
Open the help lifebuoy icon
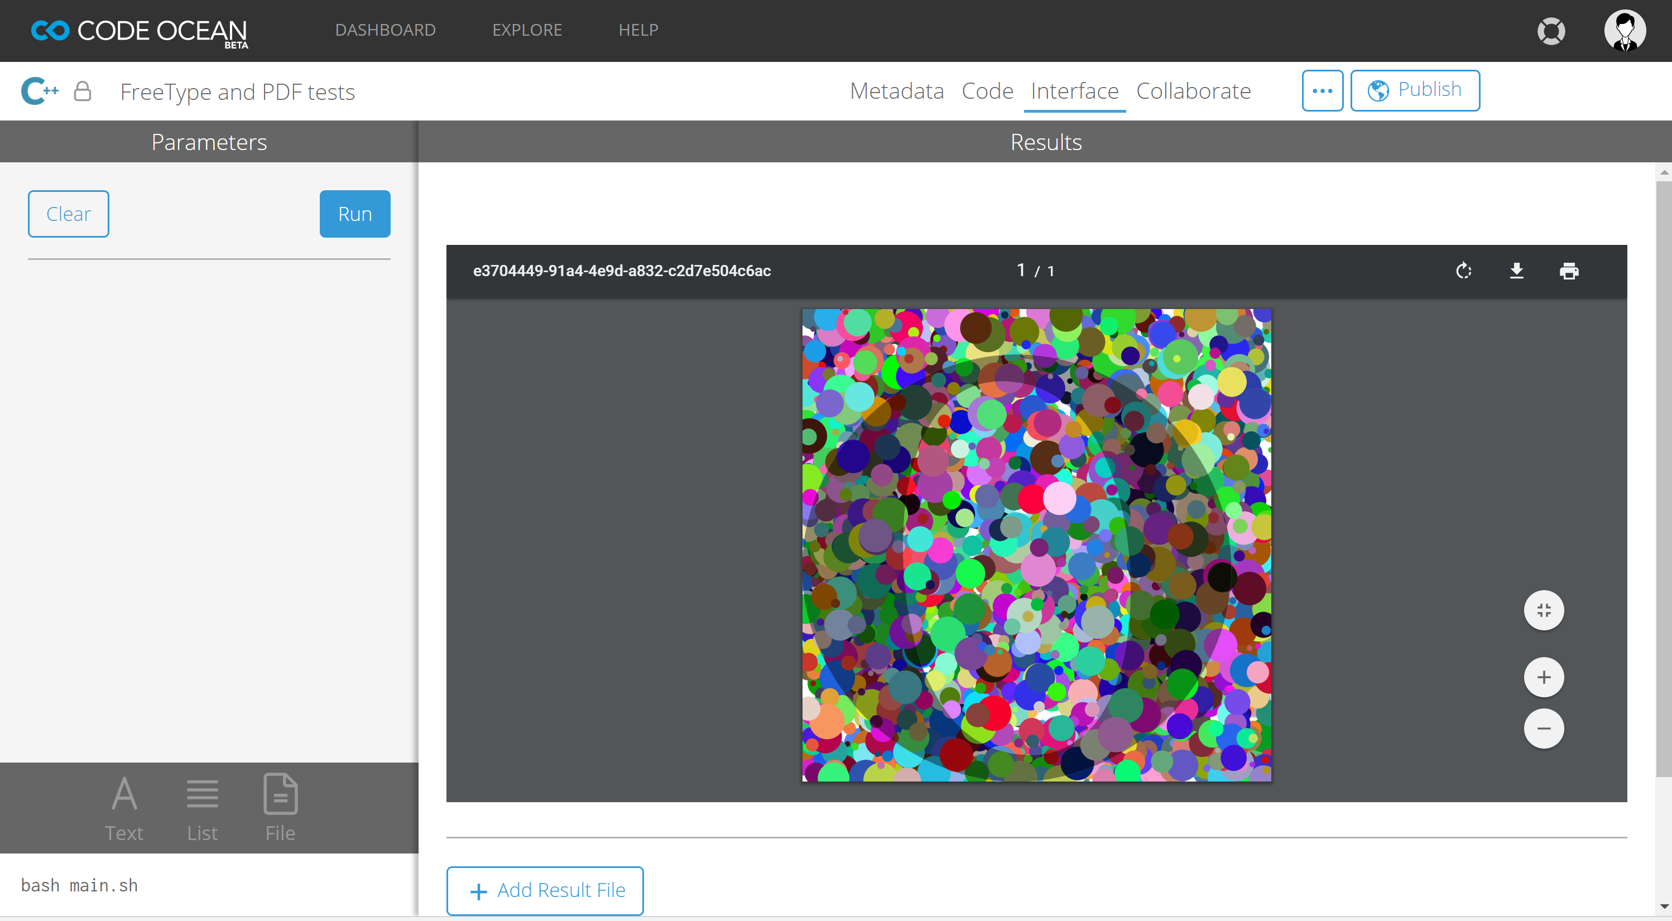pos(1551,31)
